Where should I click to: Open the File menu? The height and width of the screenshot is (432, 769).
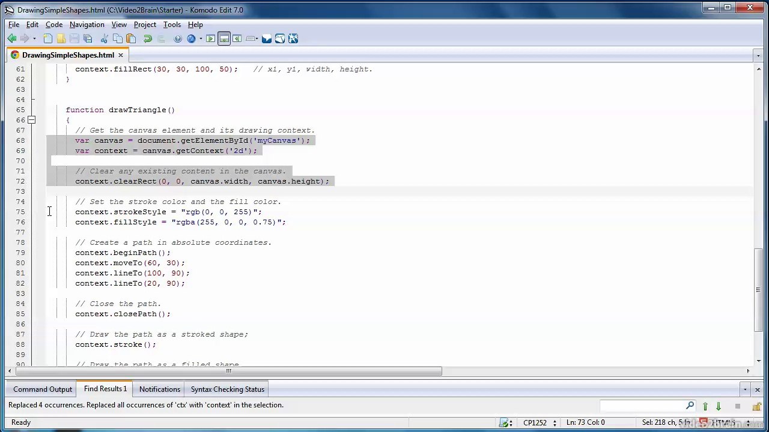tap(14, 25)
